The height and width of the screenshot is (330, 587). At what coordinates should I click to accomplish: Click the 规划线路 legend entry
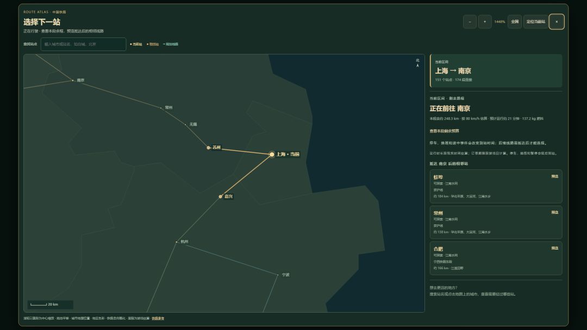170,44
